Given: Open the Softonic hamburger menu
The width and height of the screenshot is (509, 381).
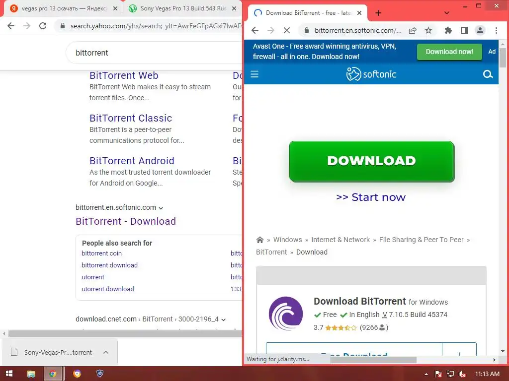Looking at the screenshot, I should pos(254,74).
